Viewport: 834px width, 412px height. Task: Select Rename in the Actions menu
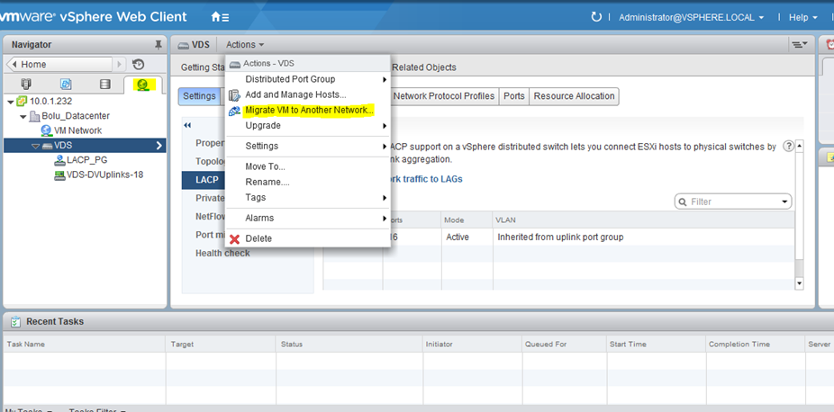point(308,182)
